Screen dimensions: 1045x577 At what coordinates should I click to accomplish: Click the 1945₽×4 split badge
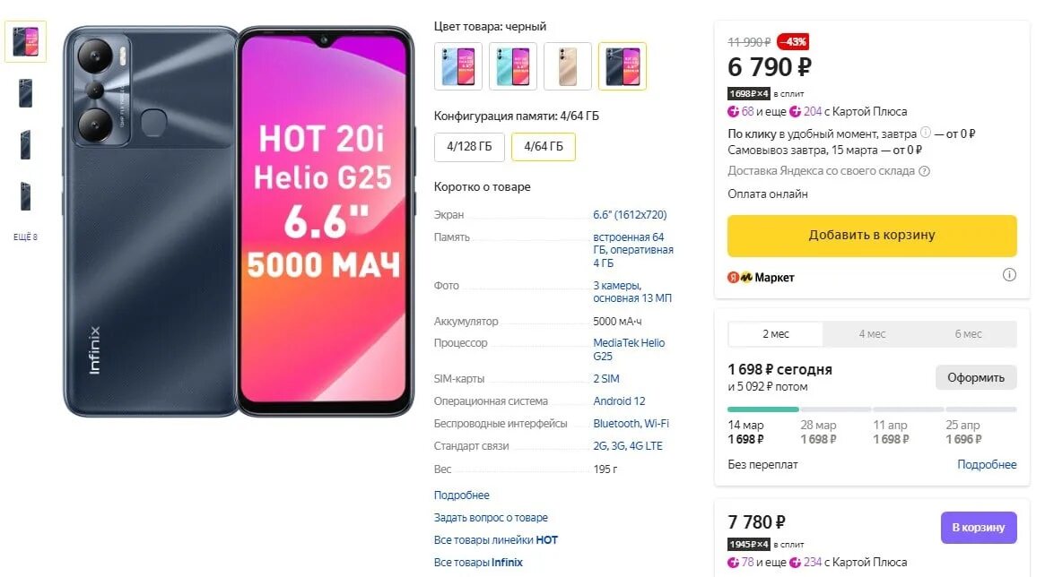748,545
